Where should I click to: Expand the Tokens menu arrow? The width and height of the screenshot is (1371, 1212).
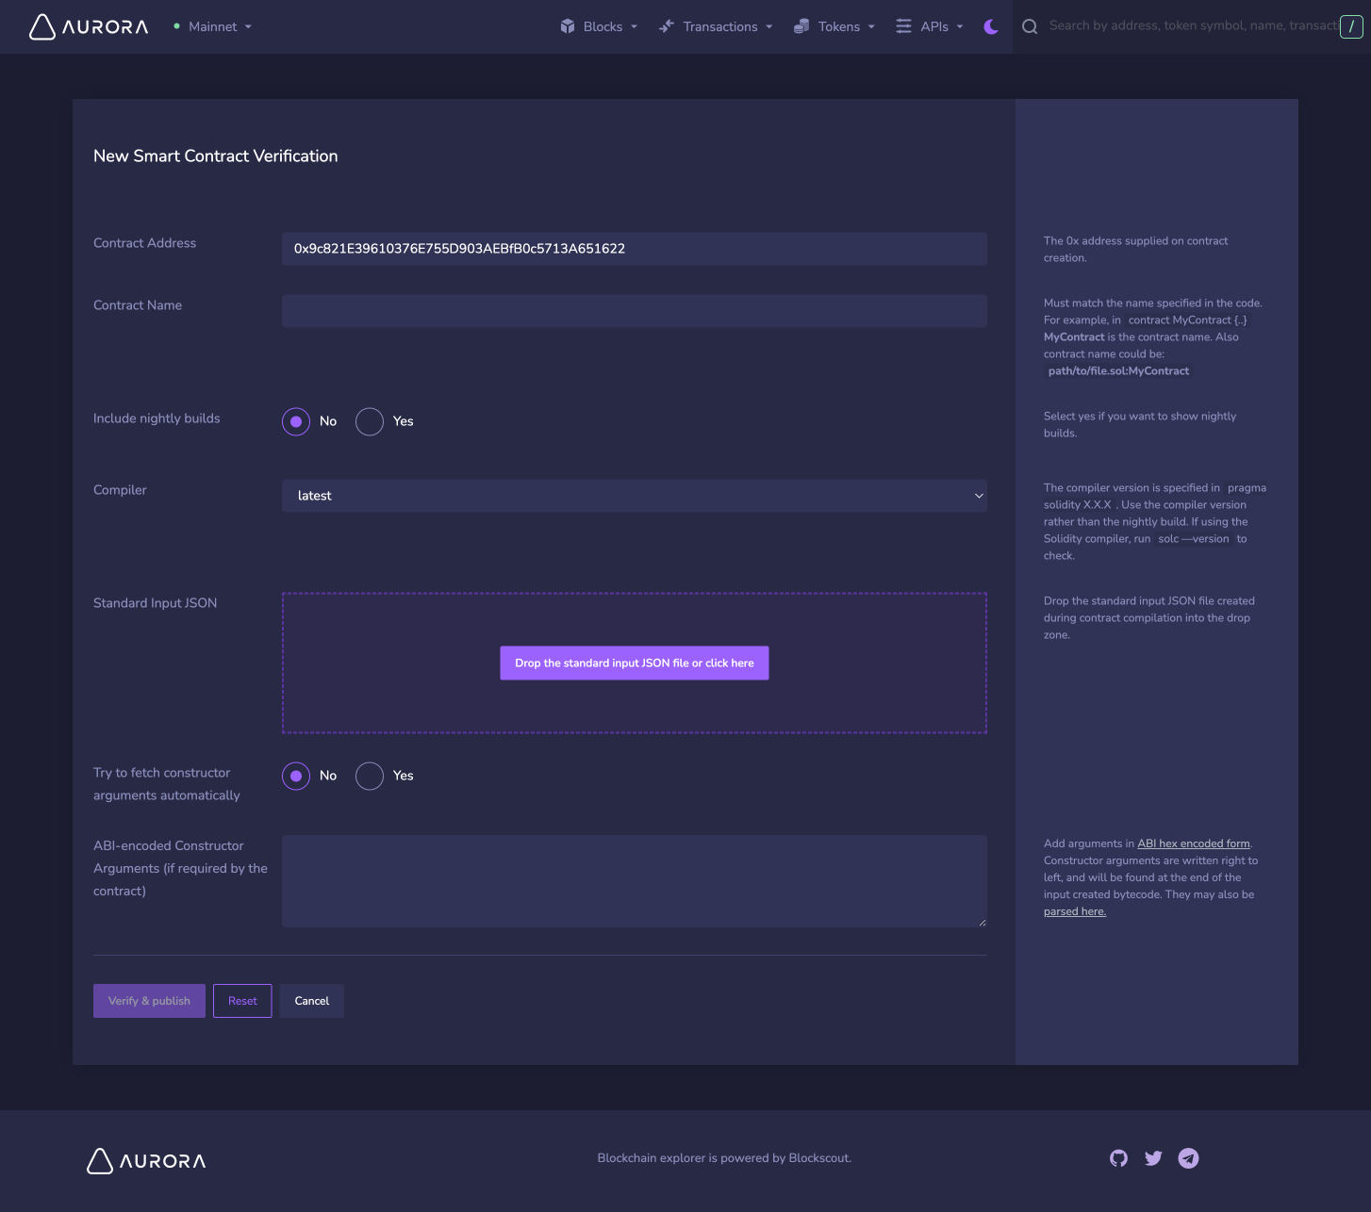(871, 27)
